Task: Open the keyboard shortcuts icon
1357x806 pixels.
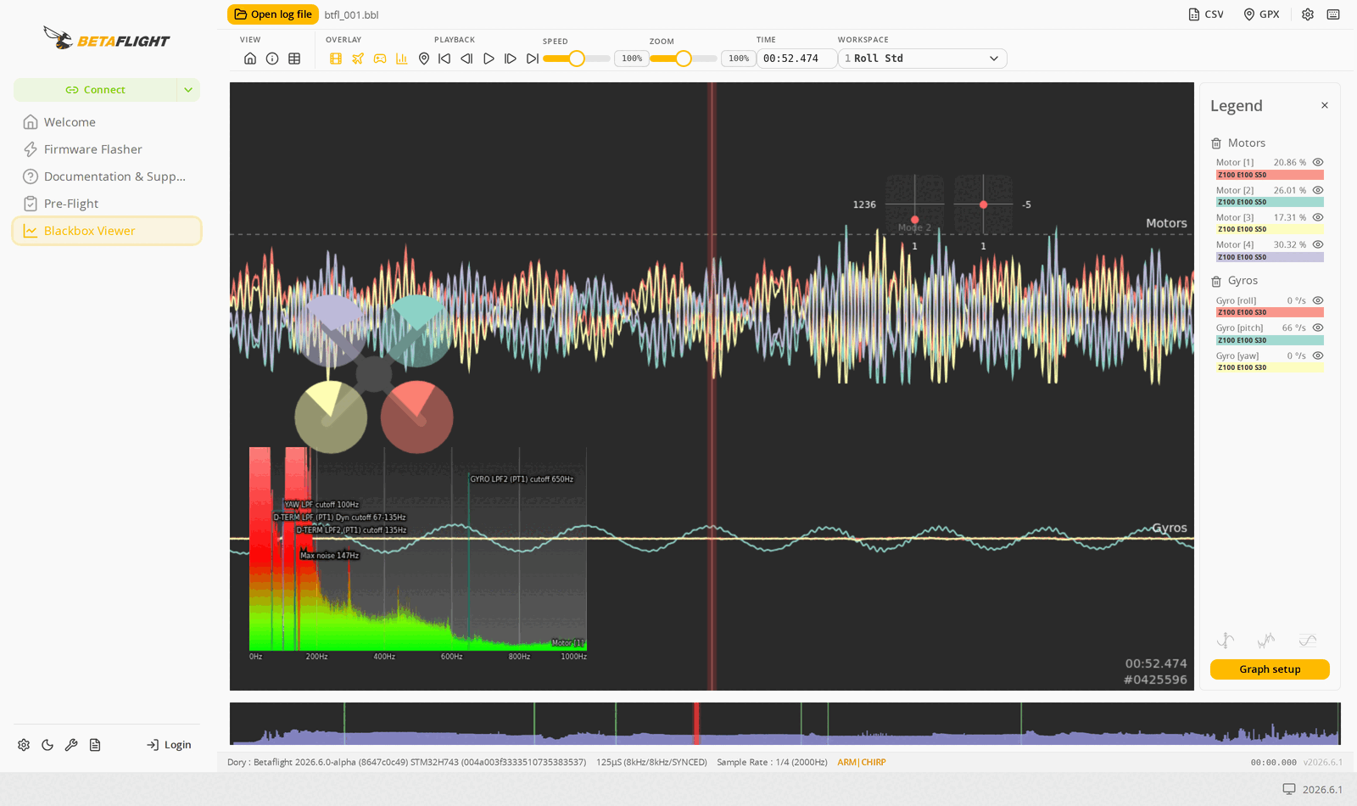Action: [x=1333, y=14]
